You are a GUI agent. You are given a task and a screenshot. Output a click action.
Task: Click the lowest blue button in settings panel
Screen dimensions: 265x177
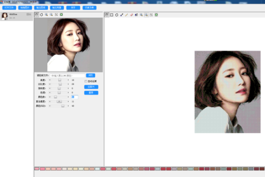click(x=91, y=93)
